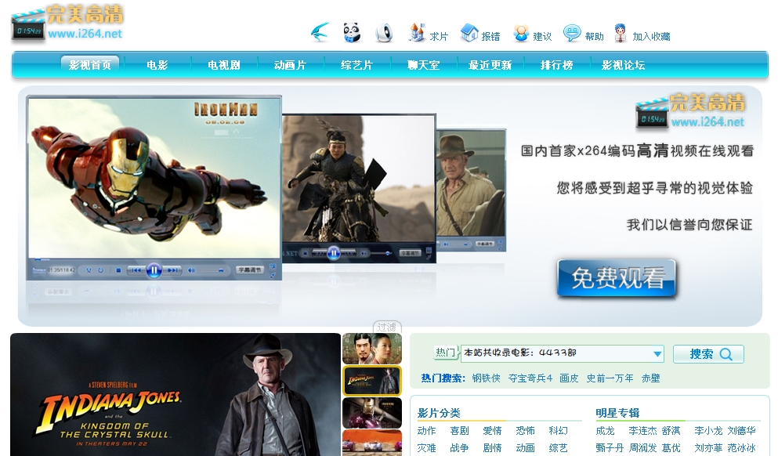778x456 pixels.
Task: Open 刘亦菲 star album
Action: tap(708, 448)
